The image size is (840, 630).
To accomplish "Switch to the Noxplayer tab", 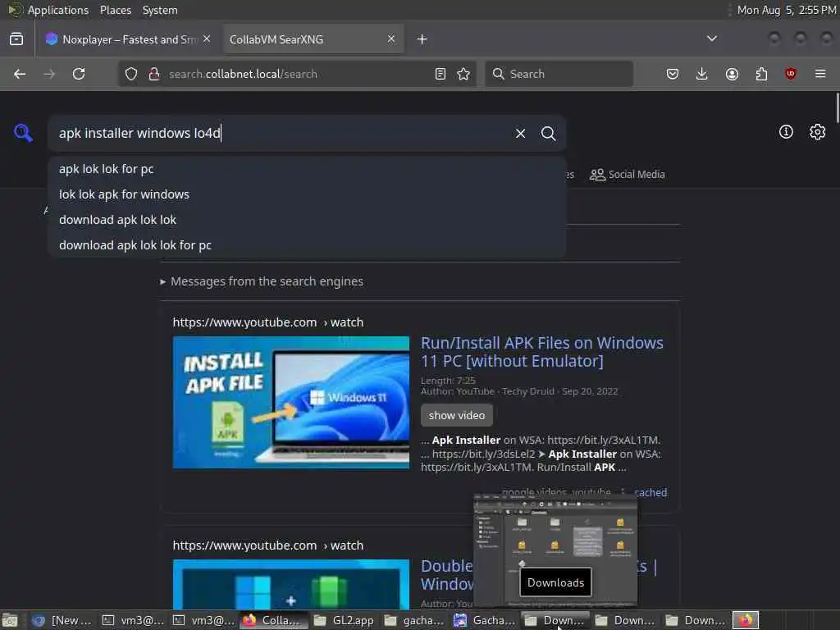I will coord(126,39).
